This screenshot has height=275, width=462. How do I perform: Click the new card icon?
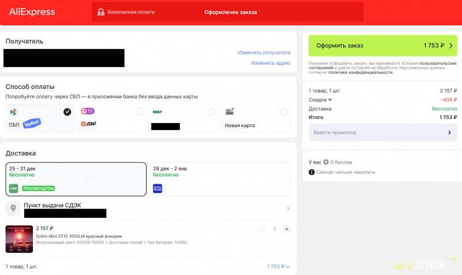pos(230,112)
